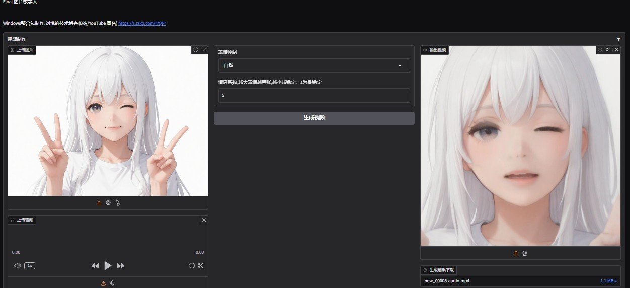Reset the audio with the undo icon
630x288 pixels.
coord(191,265)
